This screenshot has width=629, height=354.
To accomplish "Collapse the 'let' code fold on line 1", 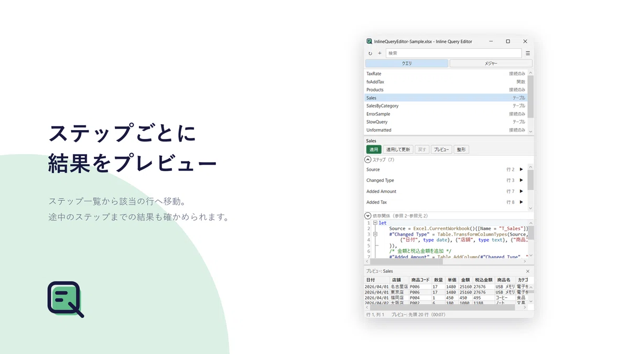I will [x=375, y=223].
